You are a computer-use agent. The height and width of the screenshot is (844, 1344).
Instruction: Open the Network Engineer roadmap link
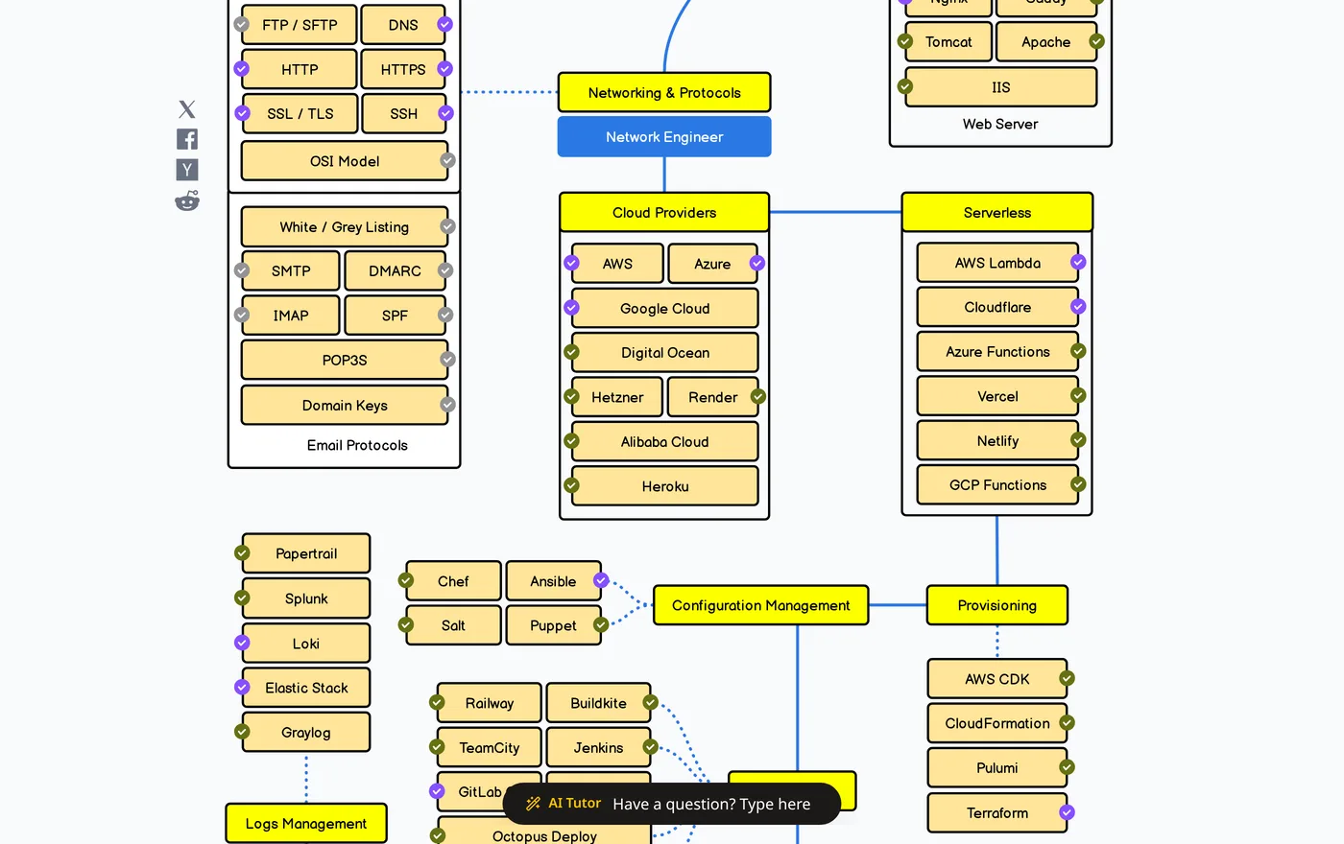pos(664,137)
